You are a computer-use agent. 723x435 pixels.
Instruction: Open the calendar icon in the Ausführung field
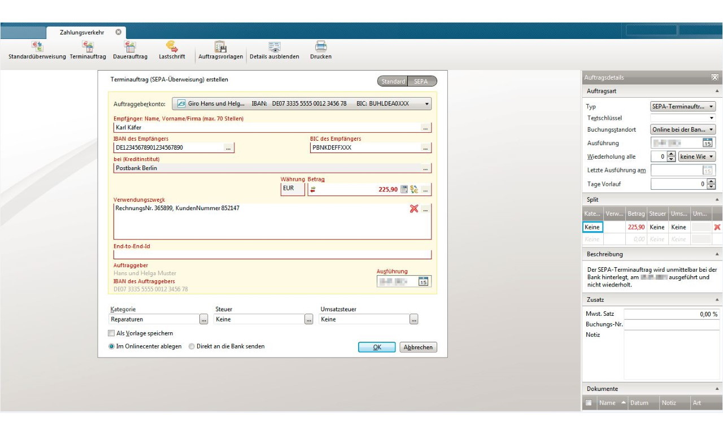(424, 281)
